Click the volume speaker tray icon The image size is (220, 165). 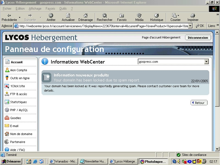tap(179, 161)
